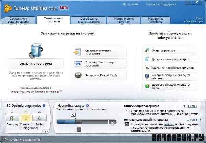This screenshot has width=206, height=143.
Task: Open the wrench dropdown below mode buttons
Action: [46, 131]
